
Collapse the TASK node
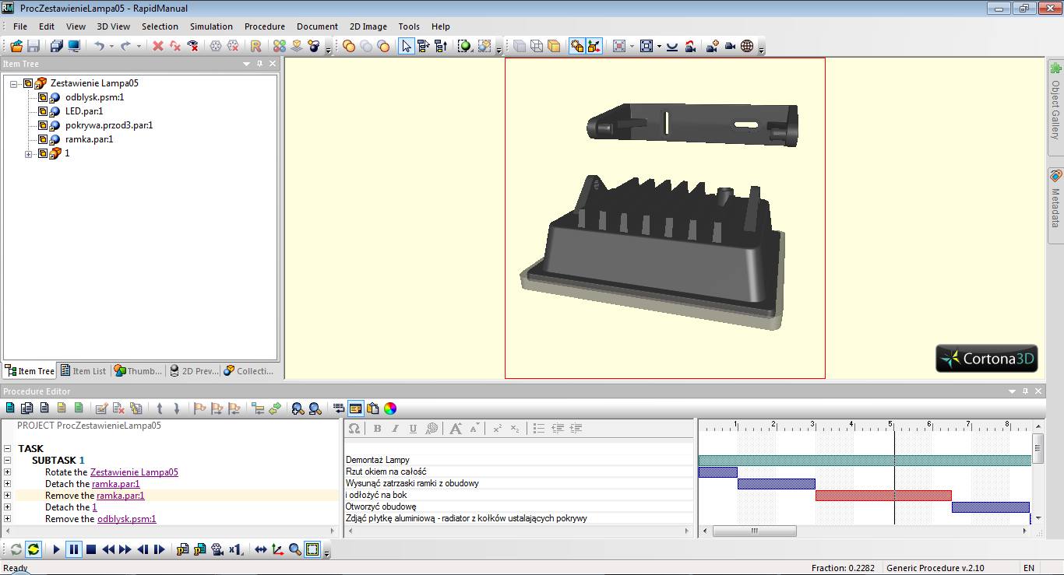(x=7, y=449)
